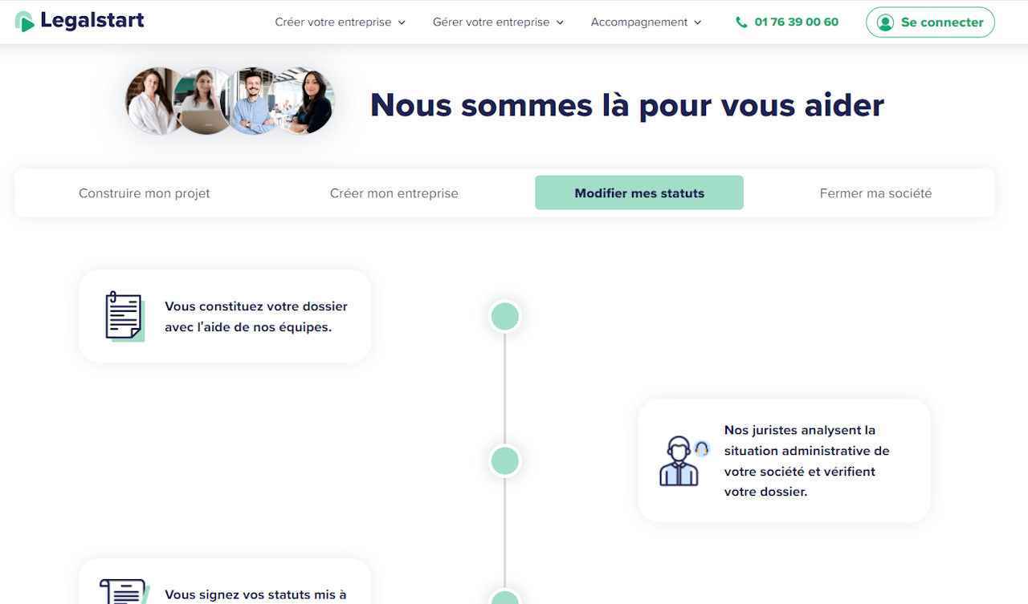Click the Legalstart logo
The height and width of the screenshot is (604, 1028).
point(80,22)
